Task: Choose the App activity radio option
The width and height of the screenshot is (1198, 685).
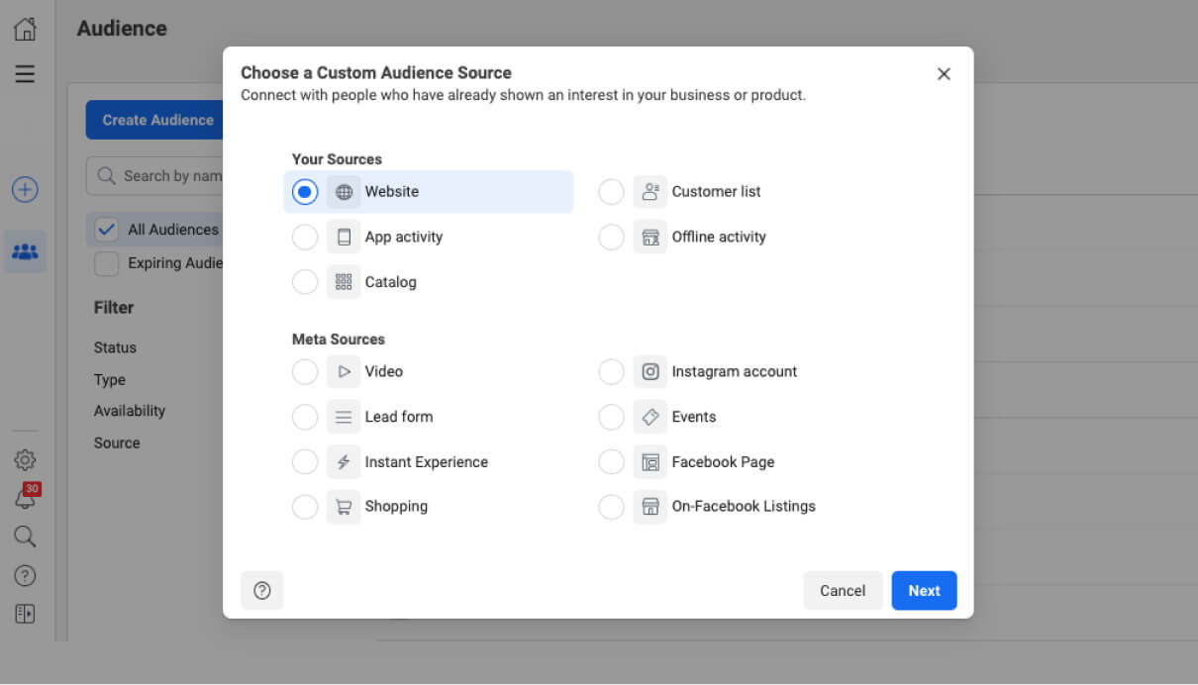Action: (x=305, y=238)
